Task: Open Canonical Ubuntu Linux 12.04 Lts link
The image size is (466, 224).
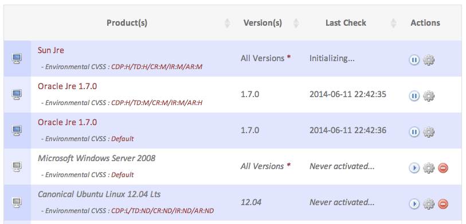Action: pos(99,194)
